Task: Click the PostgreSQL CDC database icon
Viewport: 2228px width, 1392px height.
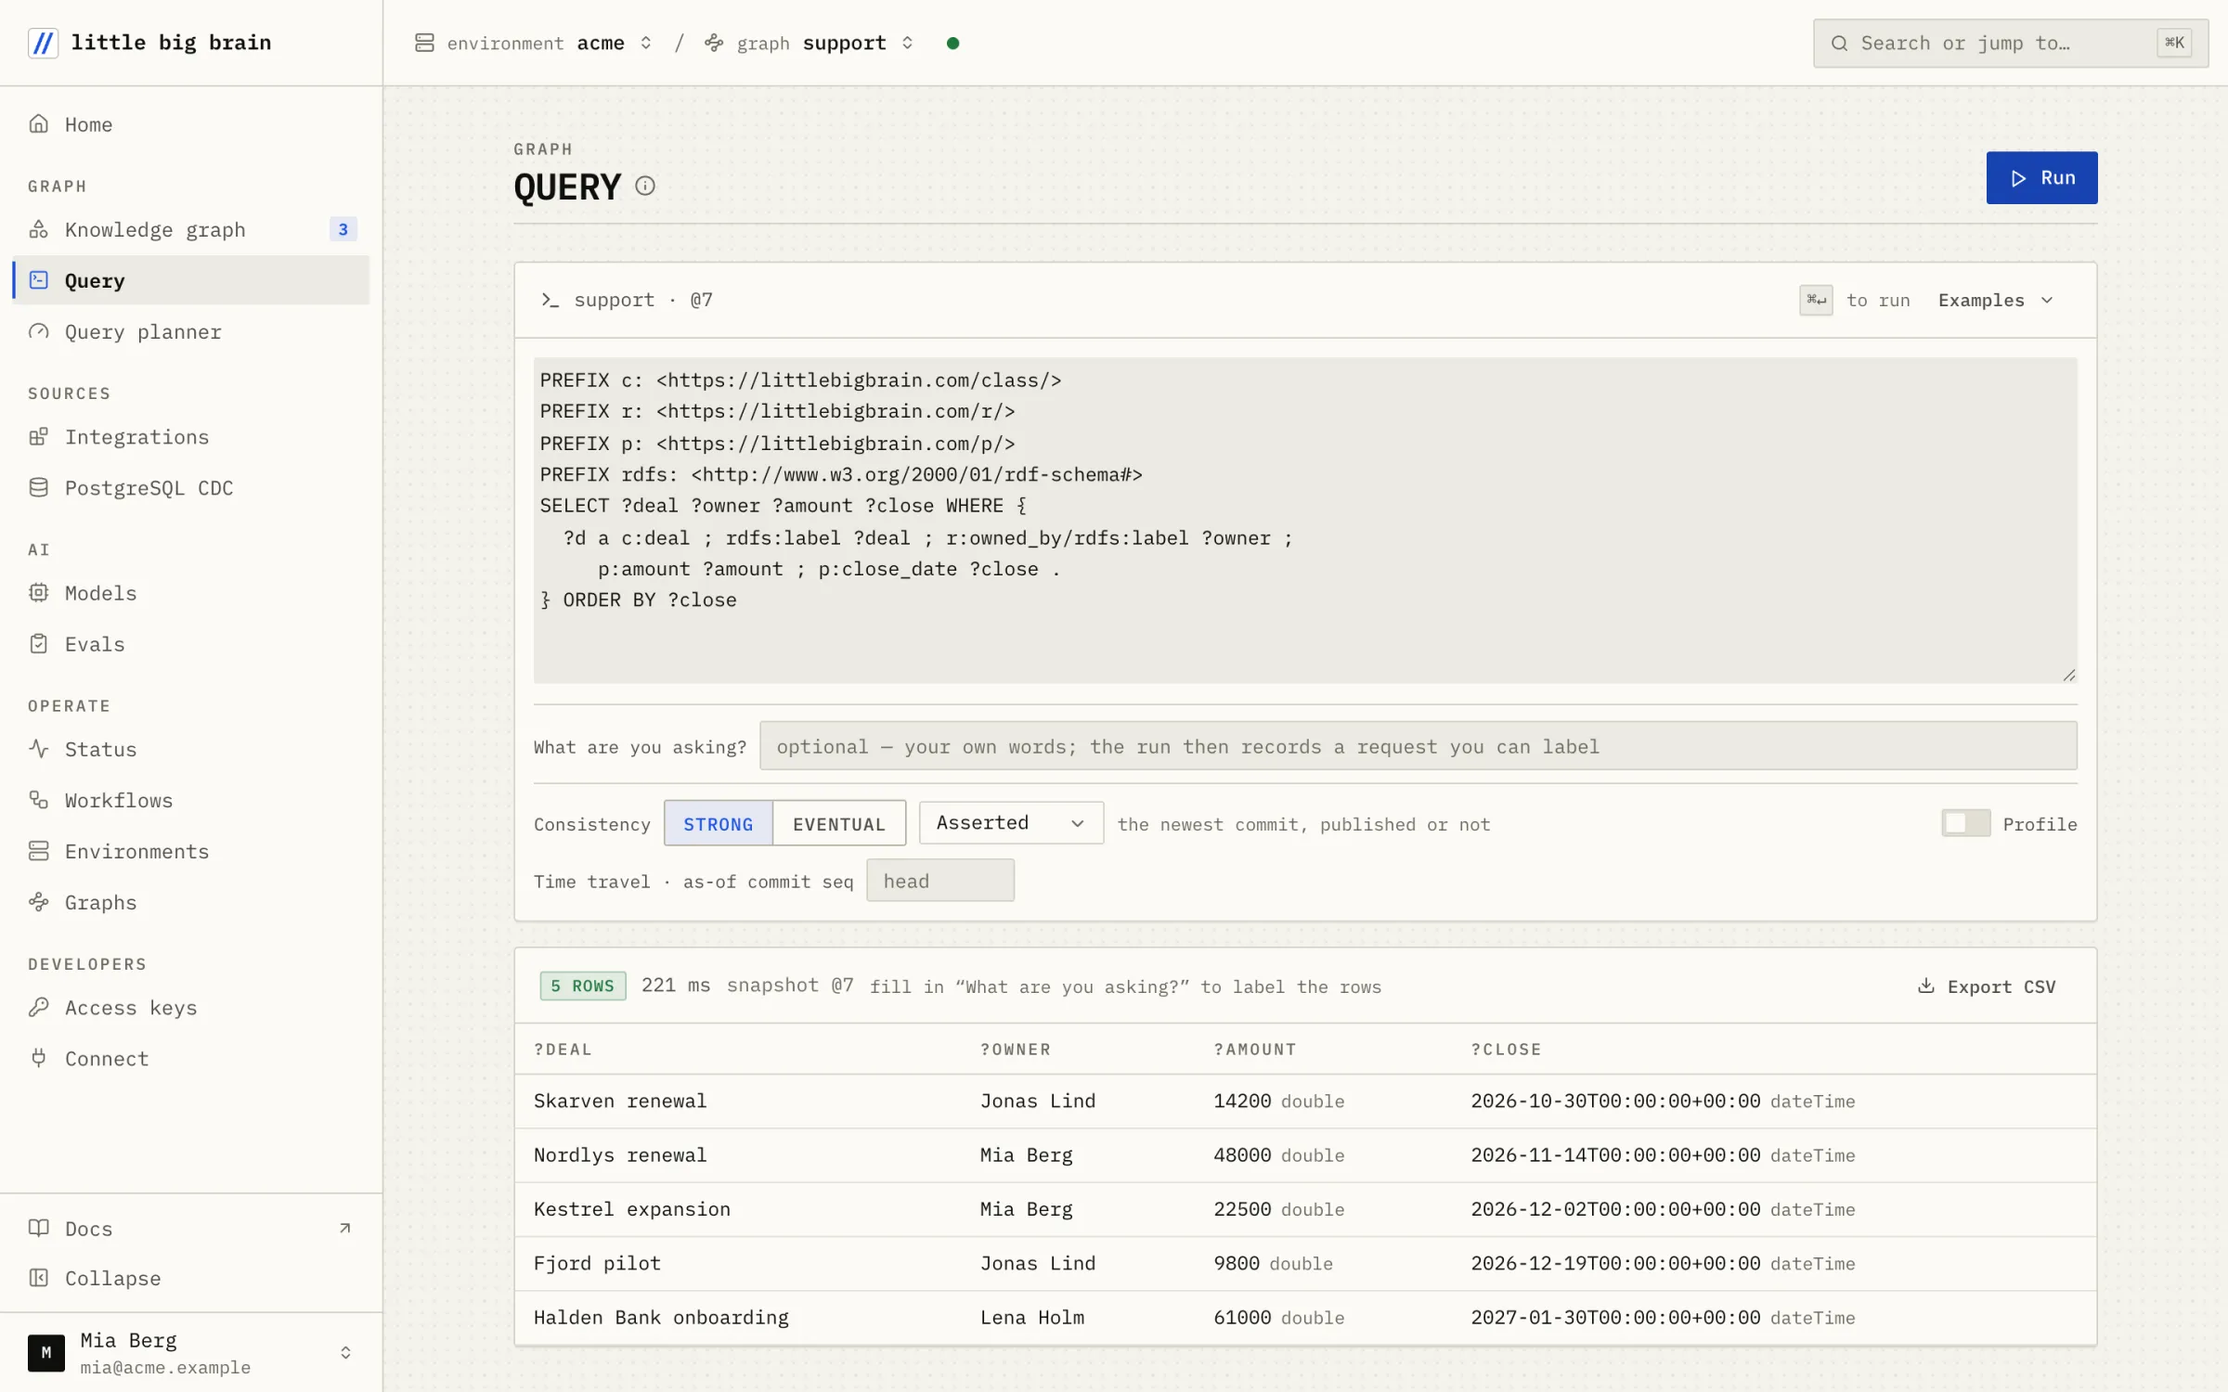Action: point(38,487)
